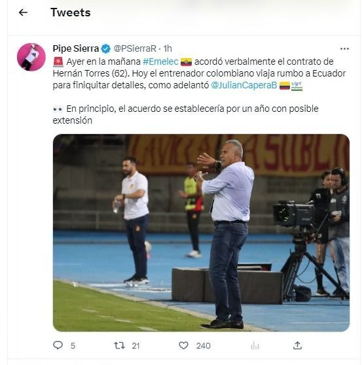Viewport: 362px width, 365px height.
Task: Open the @PSierraR handle link
Action: [x=135, y=48]
